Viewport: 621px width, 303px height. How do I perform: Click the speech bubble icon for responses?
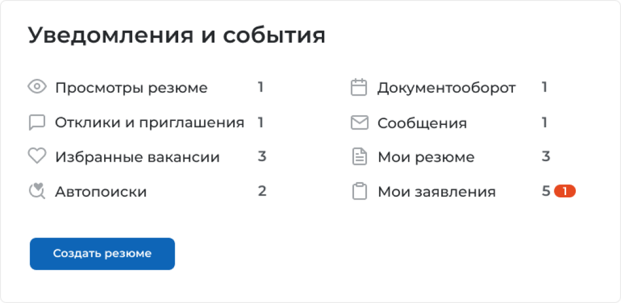coord(37,123)
